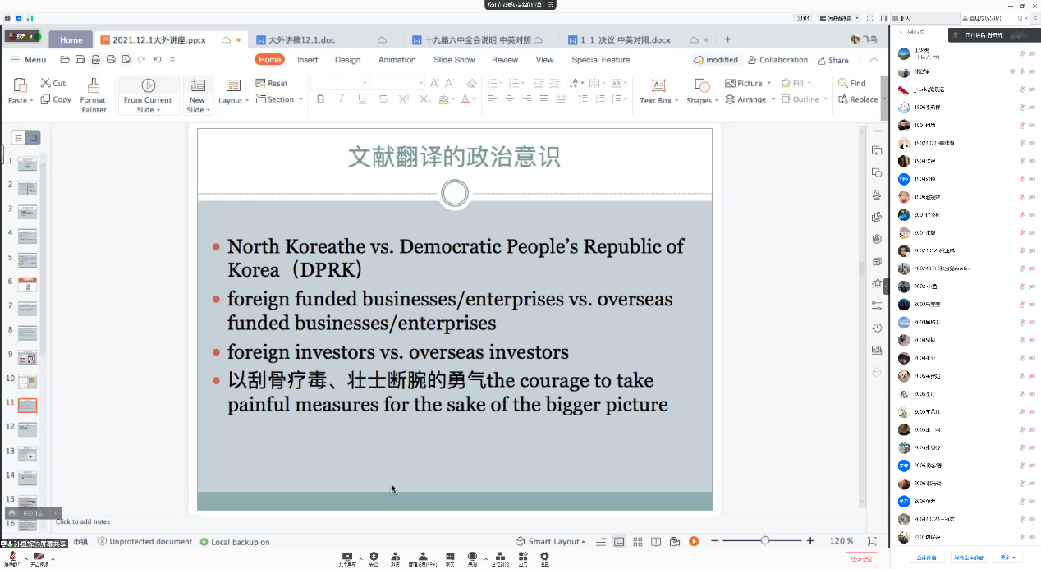Open the Animation ribbon tab
The width and height of the screenshot is (1041, 569).
click(397, 60)
